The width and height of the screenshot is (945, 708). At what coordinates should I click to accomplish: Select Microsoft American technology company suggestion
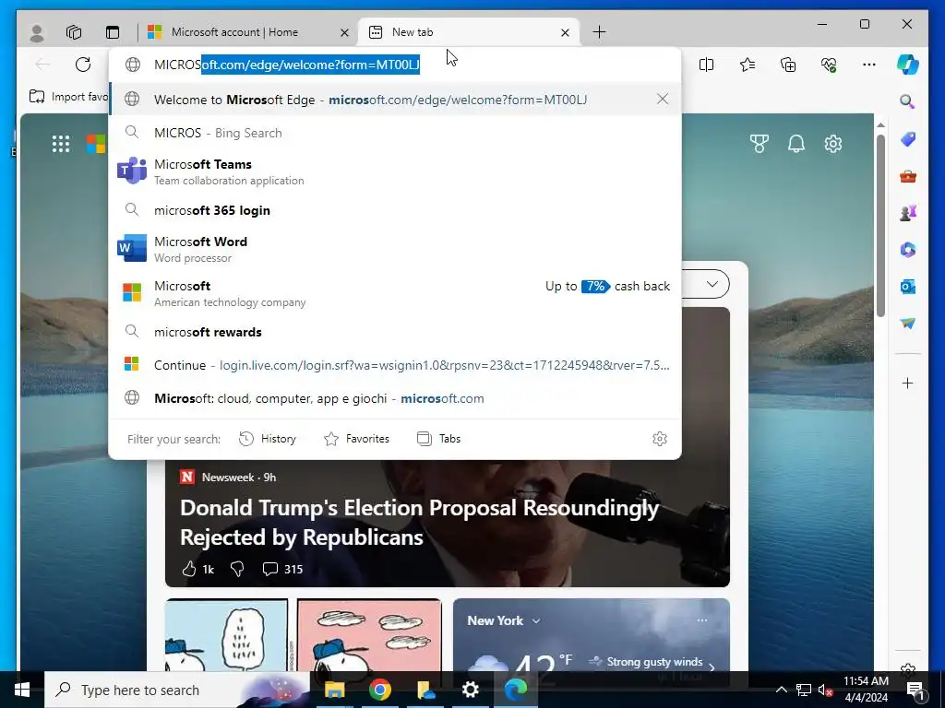coord(395,293)
